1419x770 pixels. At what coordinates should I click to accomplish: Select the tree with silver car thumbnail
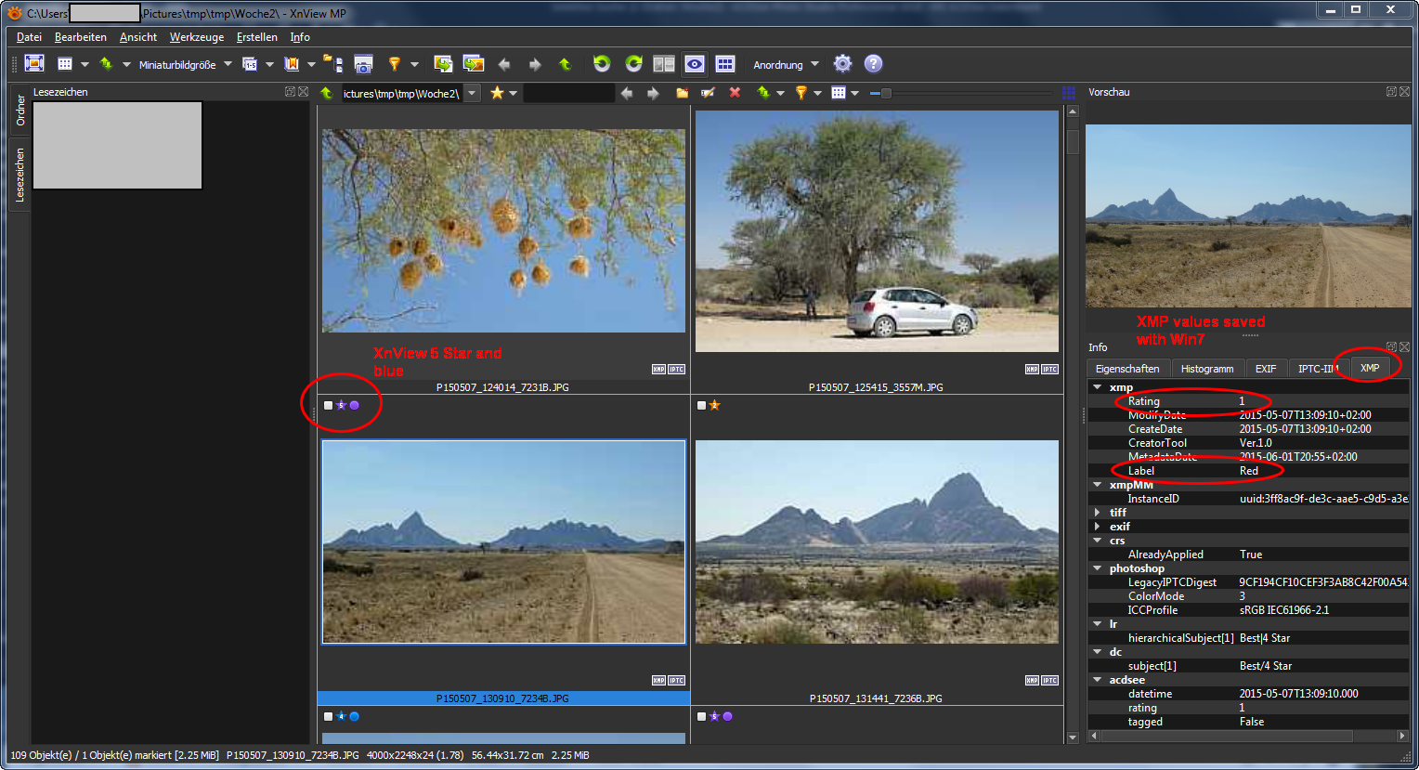(x=876, y=231)
